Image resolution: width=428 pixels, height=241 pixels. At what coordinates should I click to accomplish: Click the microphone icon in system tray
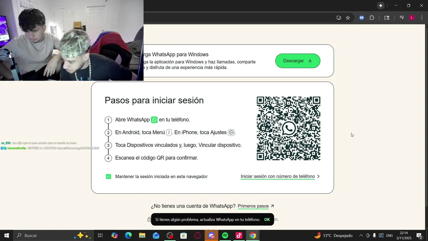tap(374, 235)
